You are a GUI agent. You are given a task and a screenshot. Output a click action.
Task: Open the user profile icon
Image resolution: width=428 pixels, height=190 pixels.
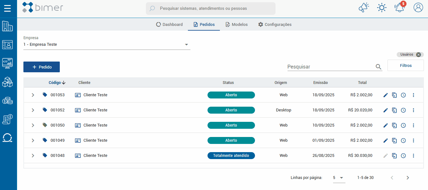point(418,8)
